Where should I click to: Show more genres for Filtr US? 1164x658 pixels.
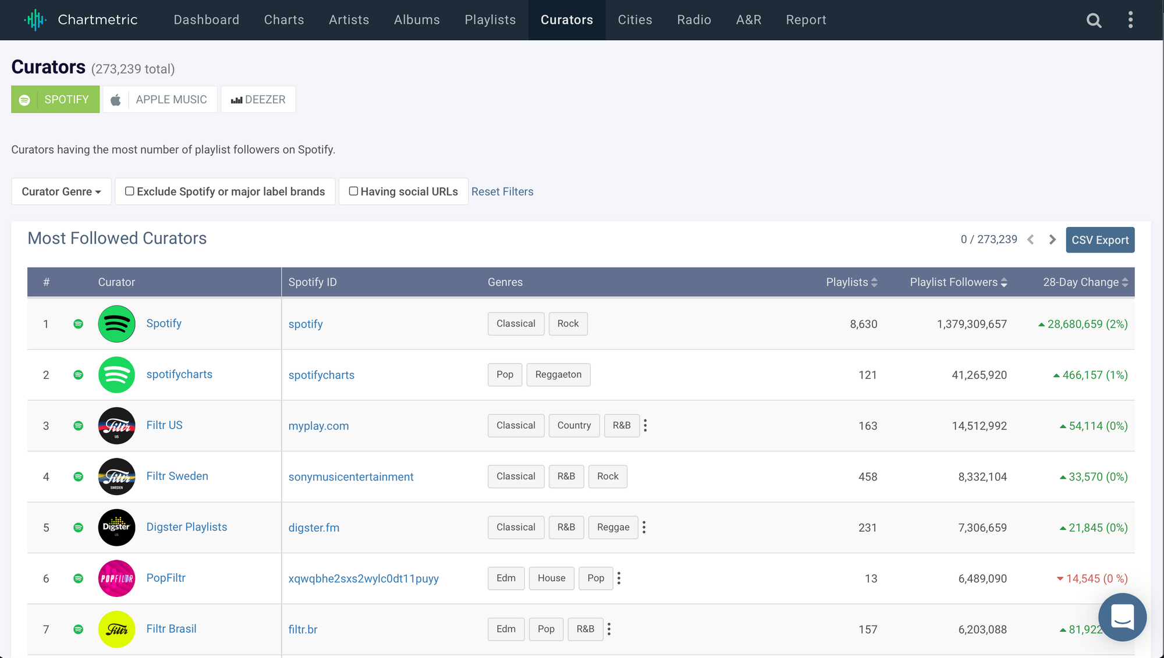click(x=645, y=425)
